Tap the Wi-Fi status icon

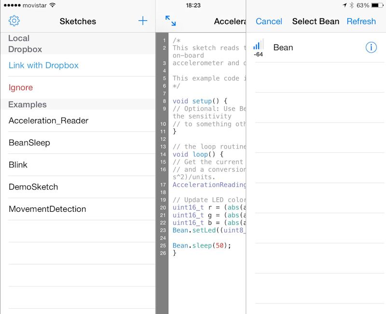[x=52, y=5]
